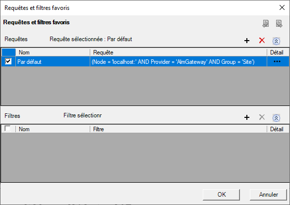Uncheck the Par défaut query checkbox
The height and width of the screenshot is (205, 290).
pos(8,61)
